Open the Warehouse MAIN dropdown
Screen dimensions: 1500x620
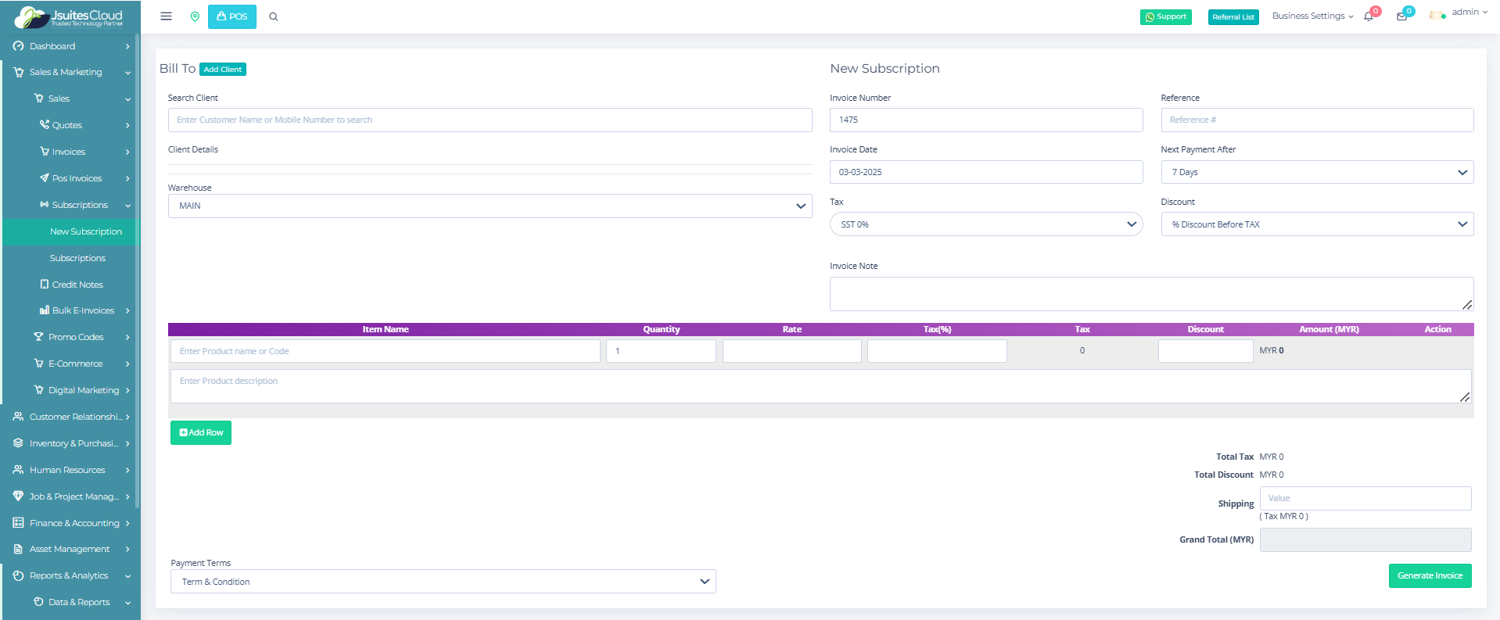(490, 206)
